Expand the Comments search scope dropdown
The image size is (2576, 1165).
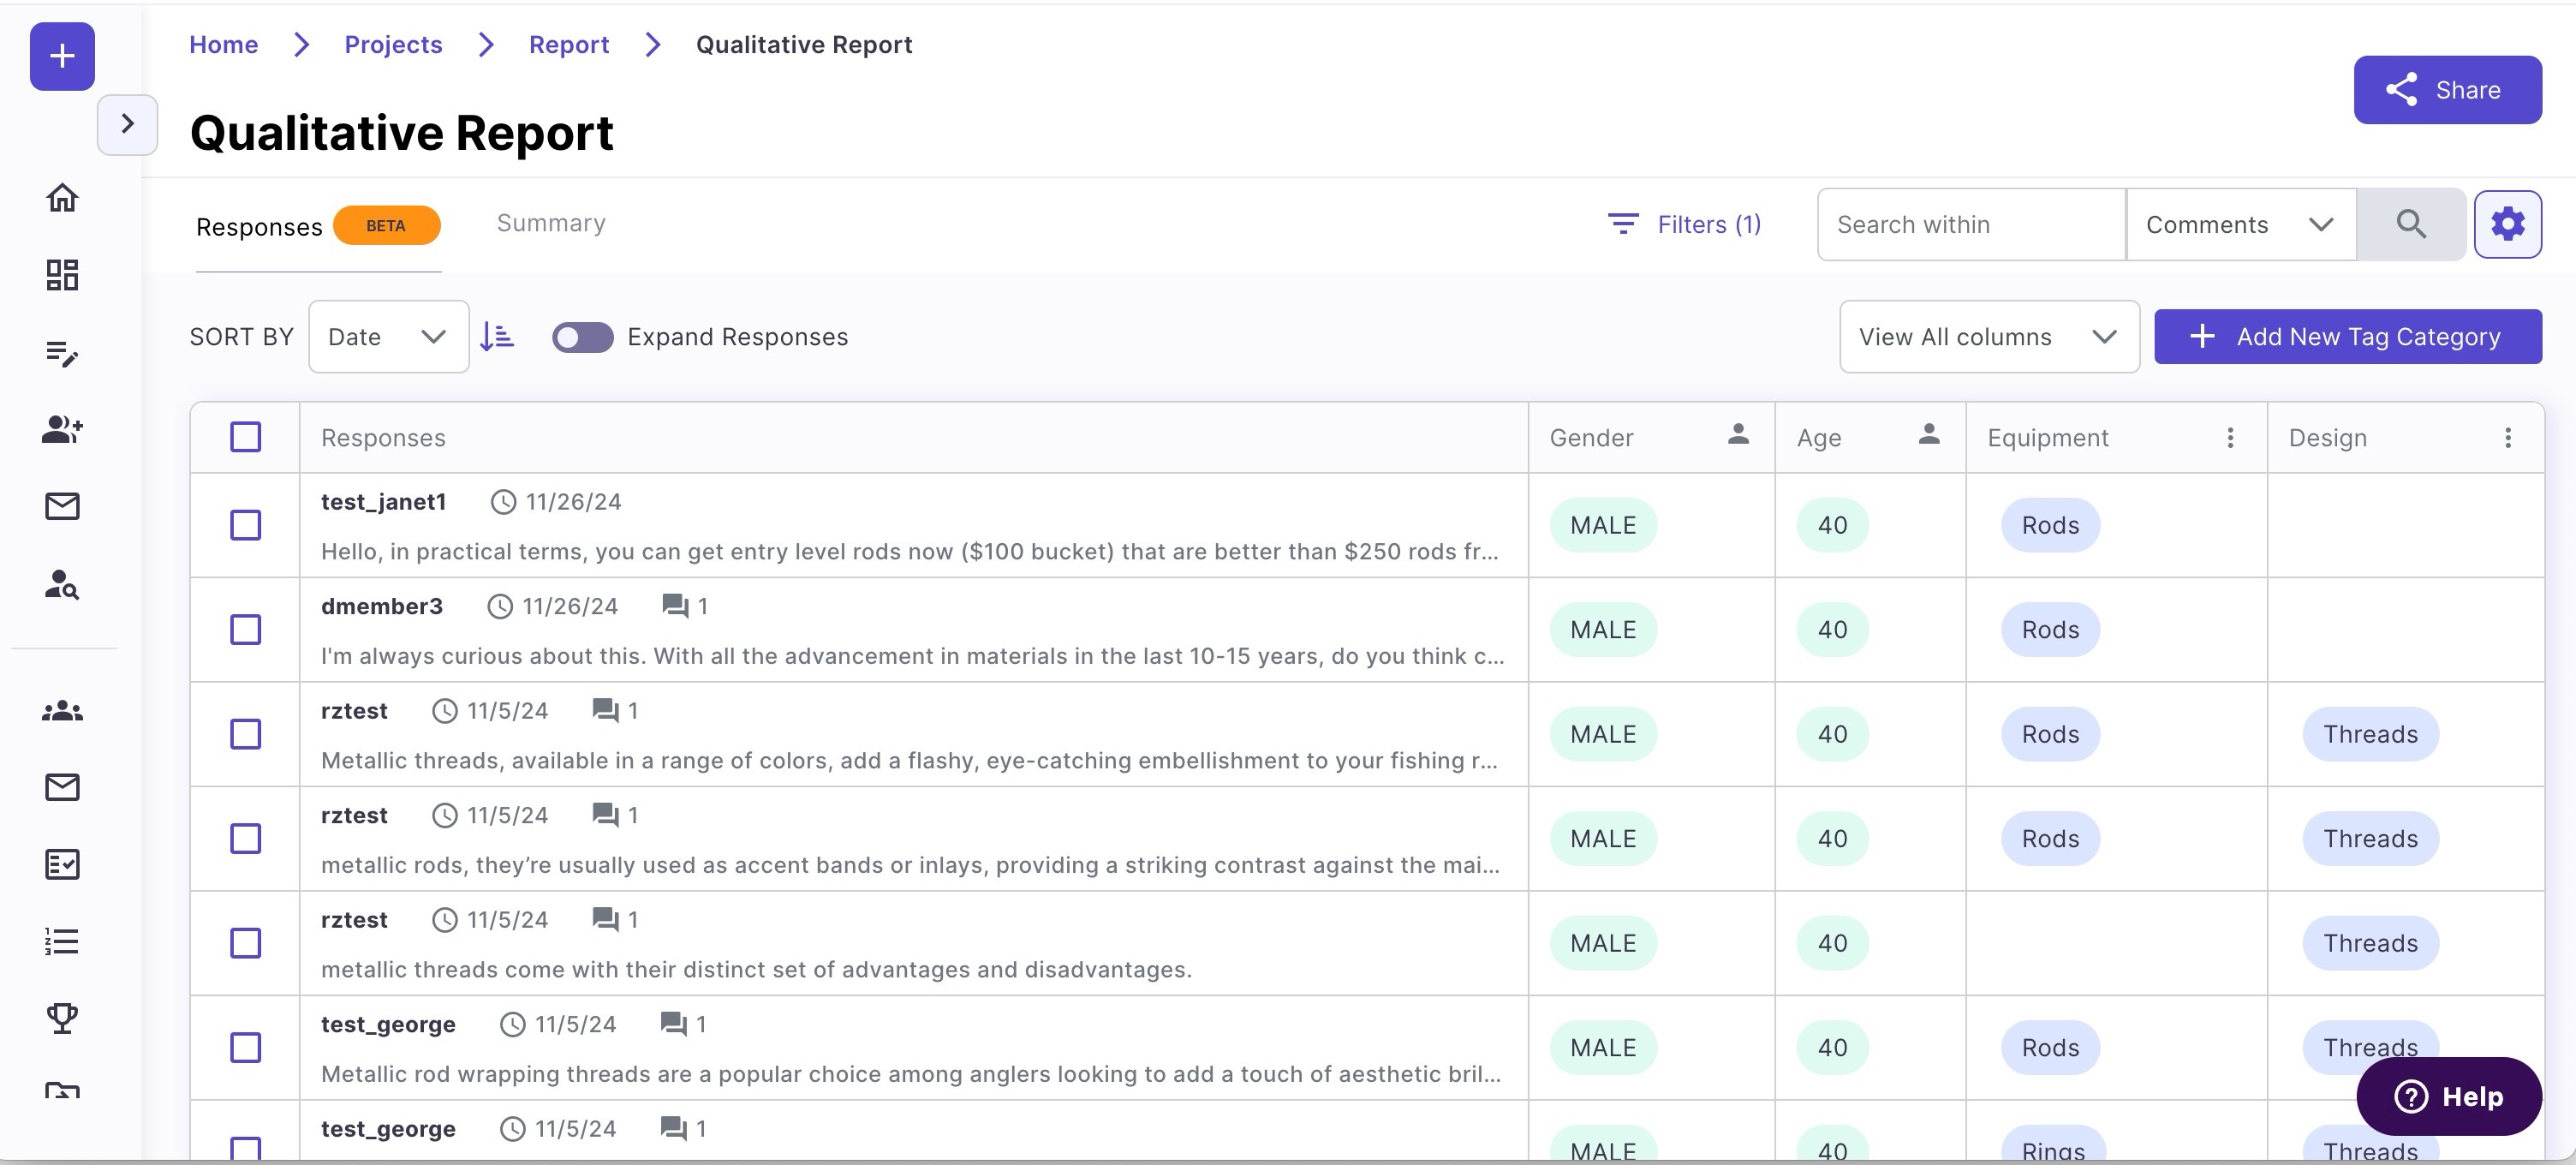[x=2241, y=224]
